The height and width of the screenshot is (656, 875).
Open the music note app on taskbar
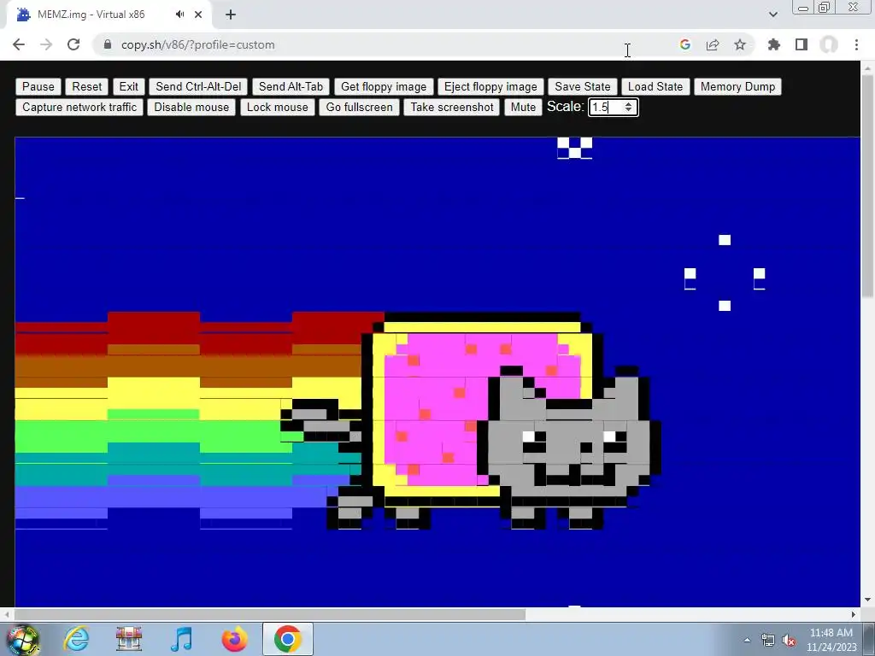(181, 639)
